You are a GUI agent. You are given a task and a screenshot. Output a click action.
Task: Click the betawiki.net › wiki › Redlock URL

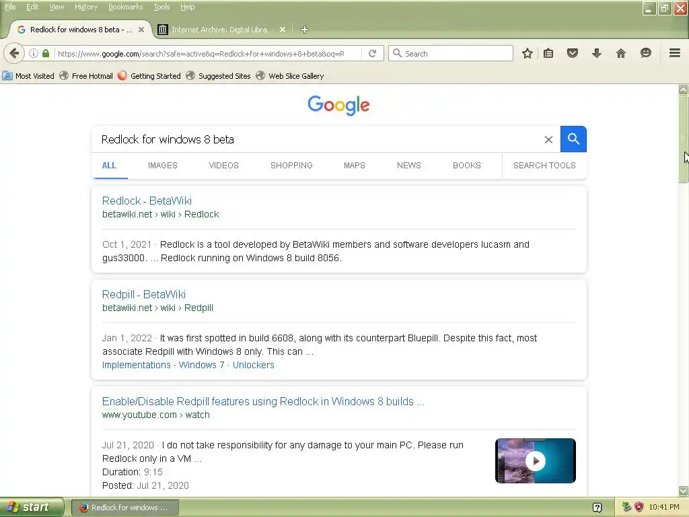[x=160, y=215]
